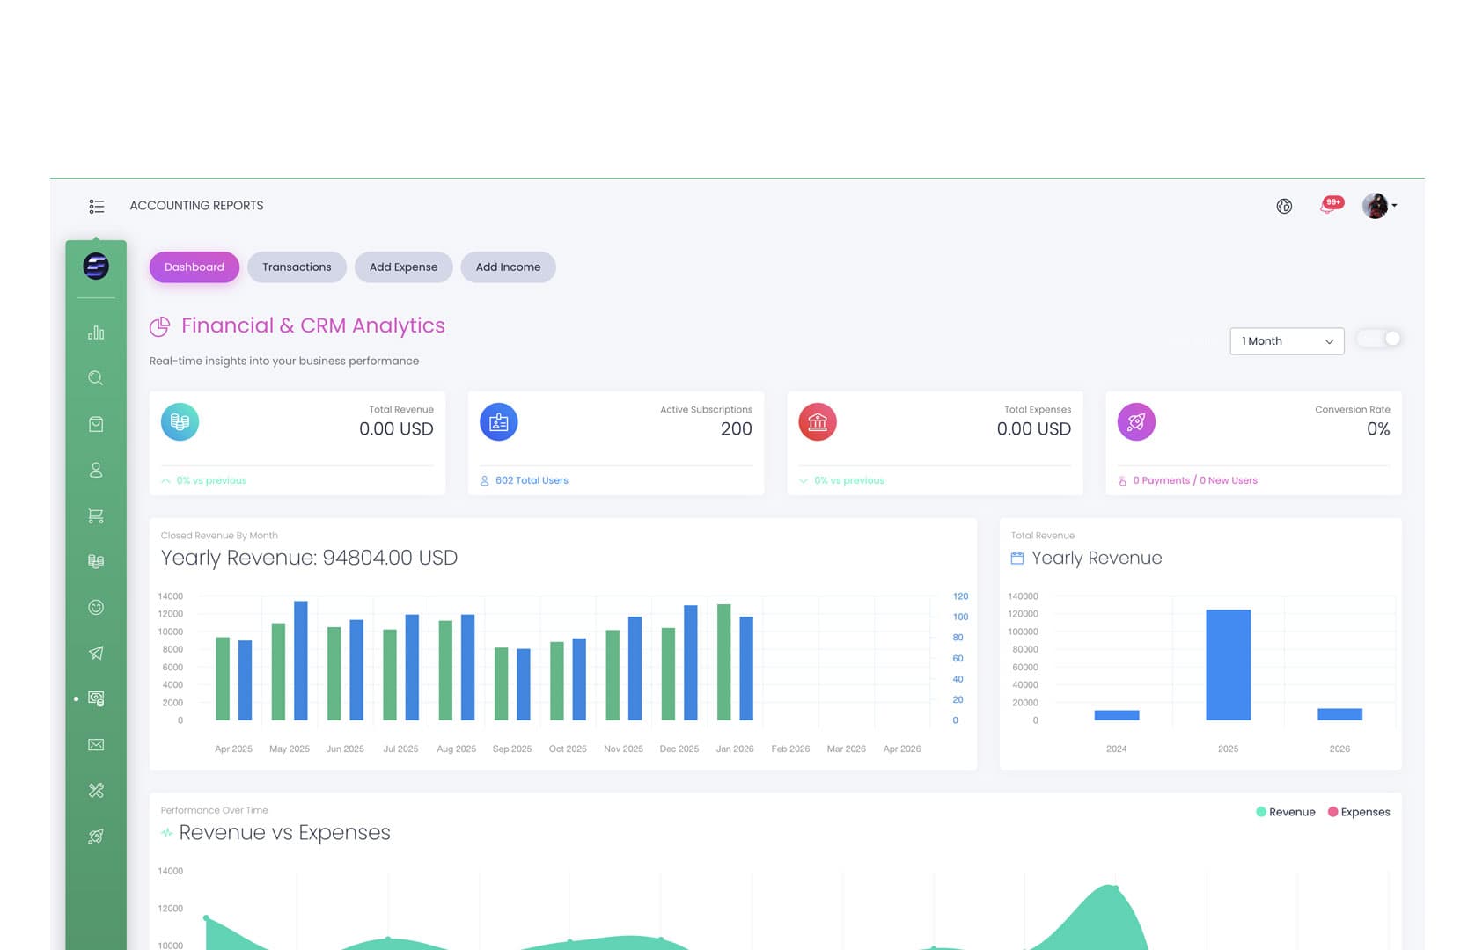Switch to the Transactions tab

297,267
